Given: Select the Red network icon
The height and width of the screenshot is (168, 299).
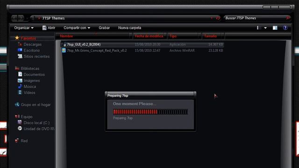Looking at the screenshot, I should (17, 140).
